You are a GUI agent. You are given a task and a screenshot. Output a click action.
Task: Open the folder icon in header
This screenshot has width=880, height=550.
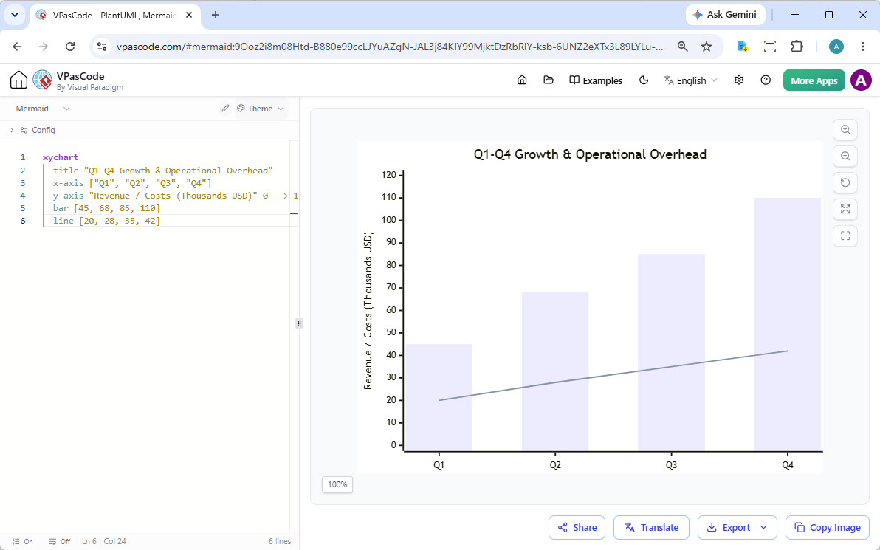coord(549,80)
